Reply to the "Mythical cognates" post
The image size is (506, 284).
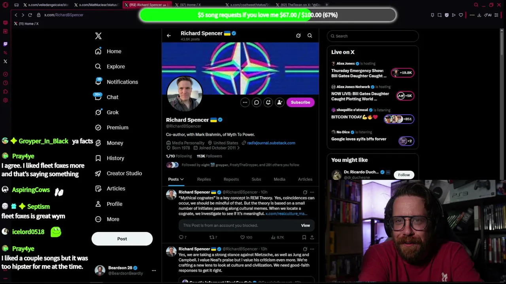(181, 237)
